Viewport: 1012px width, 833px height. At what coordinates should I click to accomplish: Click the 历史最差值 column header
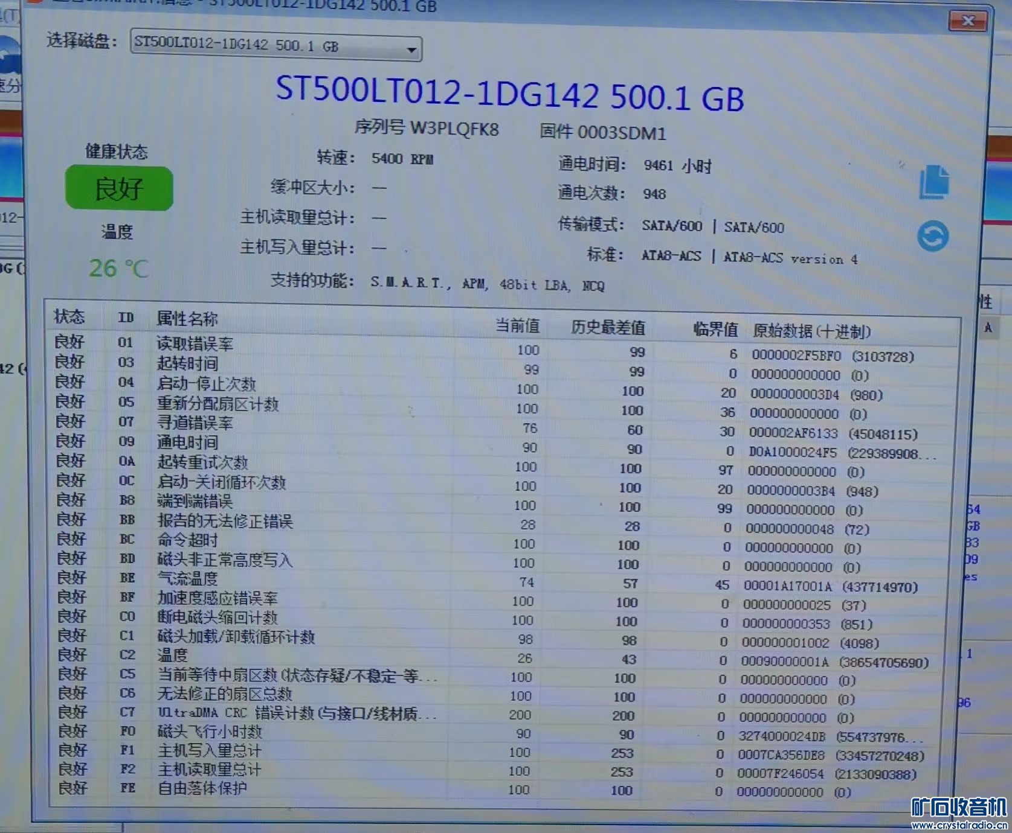click(x=608, y=328)
